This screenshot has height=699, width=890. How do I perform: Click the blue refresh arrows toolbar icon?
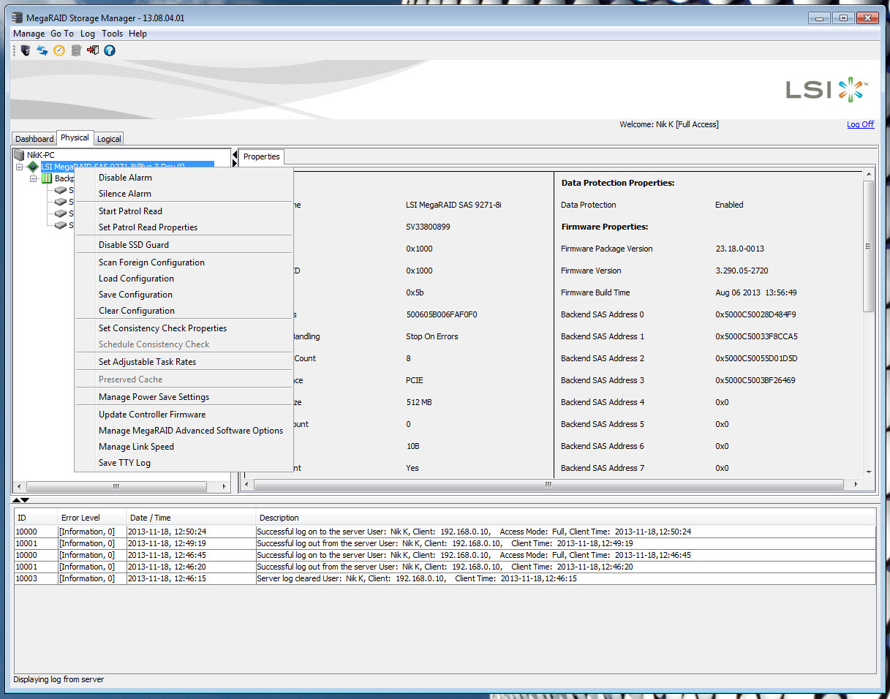[42, 50]
